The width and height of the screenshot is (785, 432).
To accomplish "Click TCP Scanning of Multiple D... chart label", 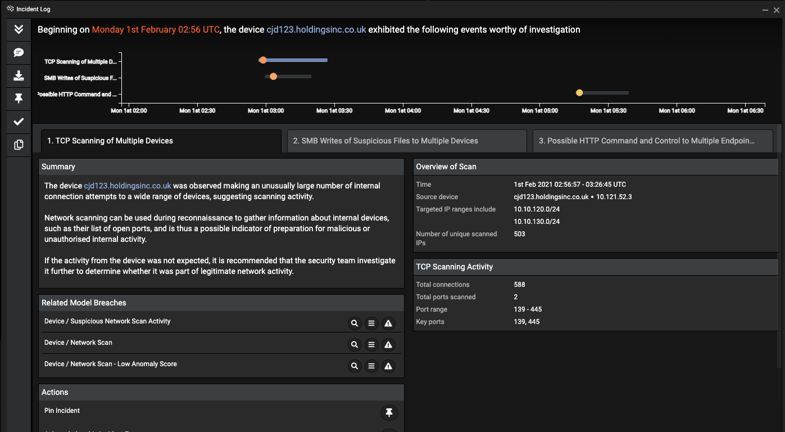I will pos(80,62).
